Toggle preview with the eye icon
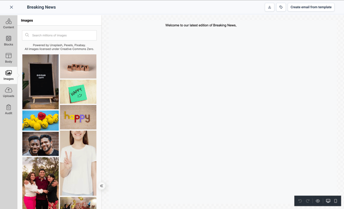The height and width of the screenshot is (209, 344). click(318, 201)
